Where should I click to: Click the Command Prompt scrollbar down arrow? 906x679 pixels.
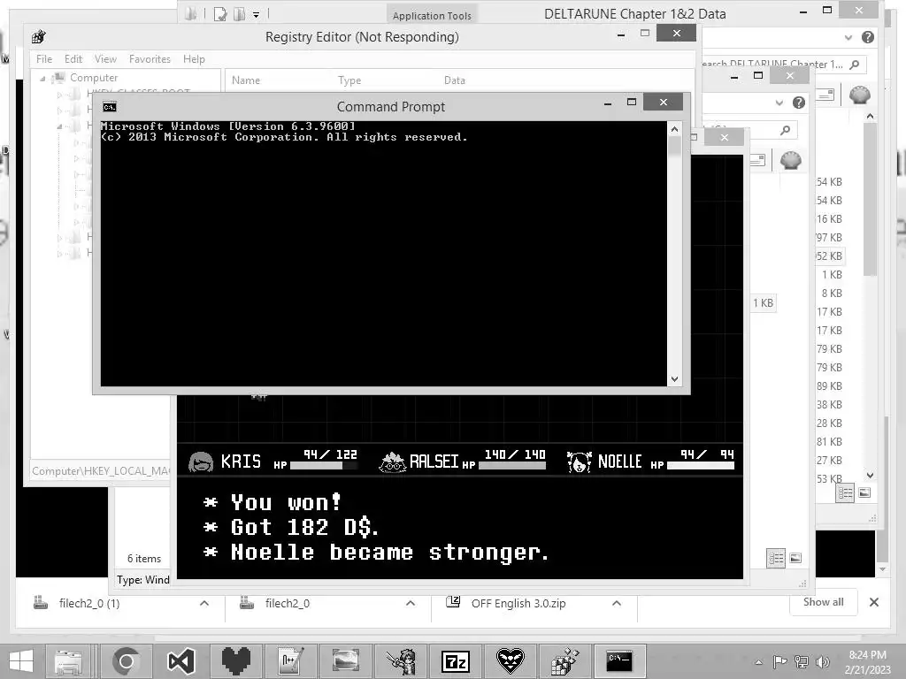674,379
